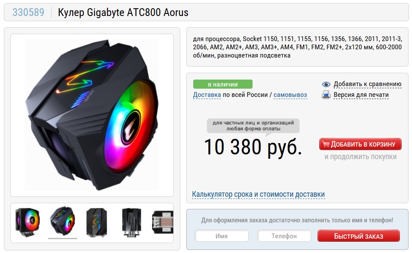Open the first front-view cooler thumbnail

[x=27, y=222]
